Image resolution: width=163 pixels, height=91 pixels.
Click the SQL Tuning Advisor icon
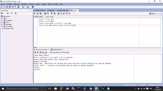click(x=48, y=13)
